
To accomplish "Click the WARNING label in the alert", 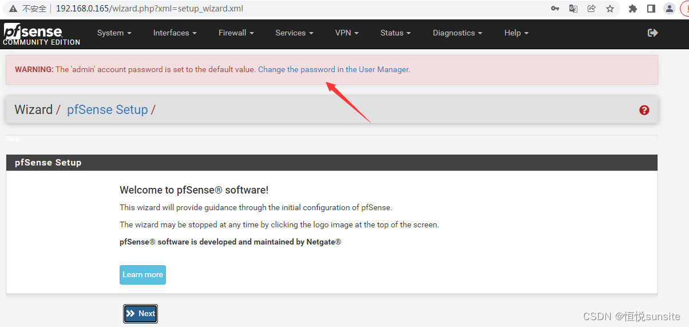I will click(34, 69).
